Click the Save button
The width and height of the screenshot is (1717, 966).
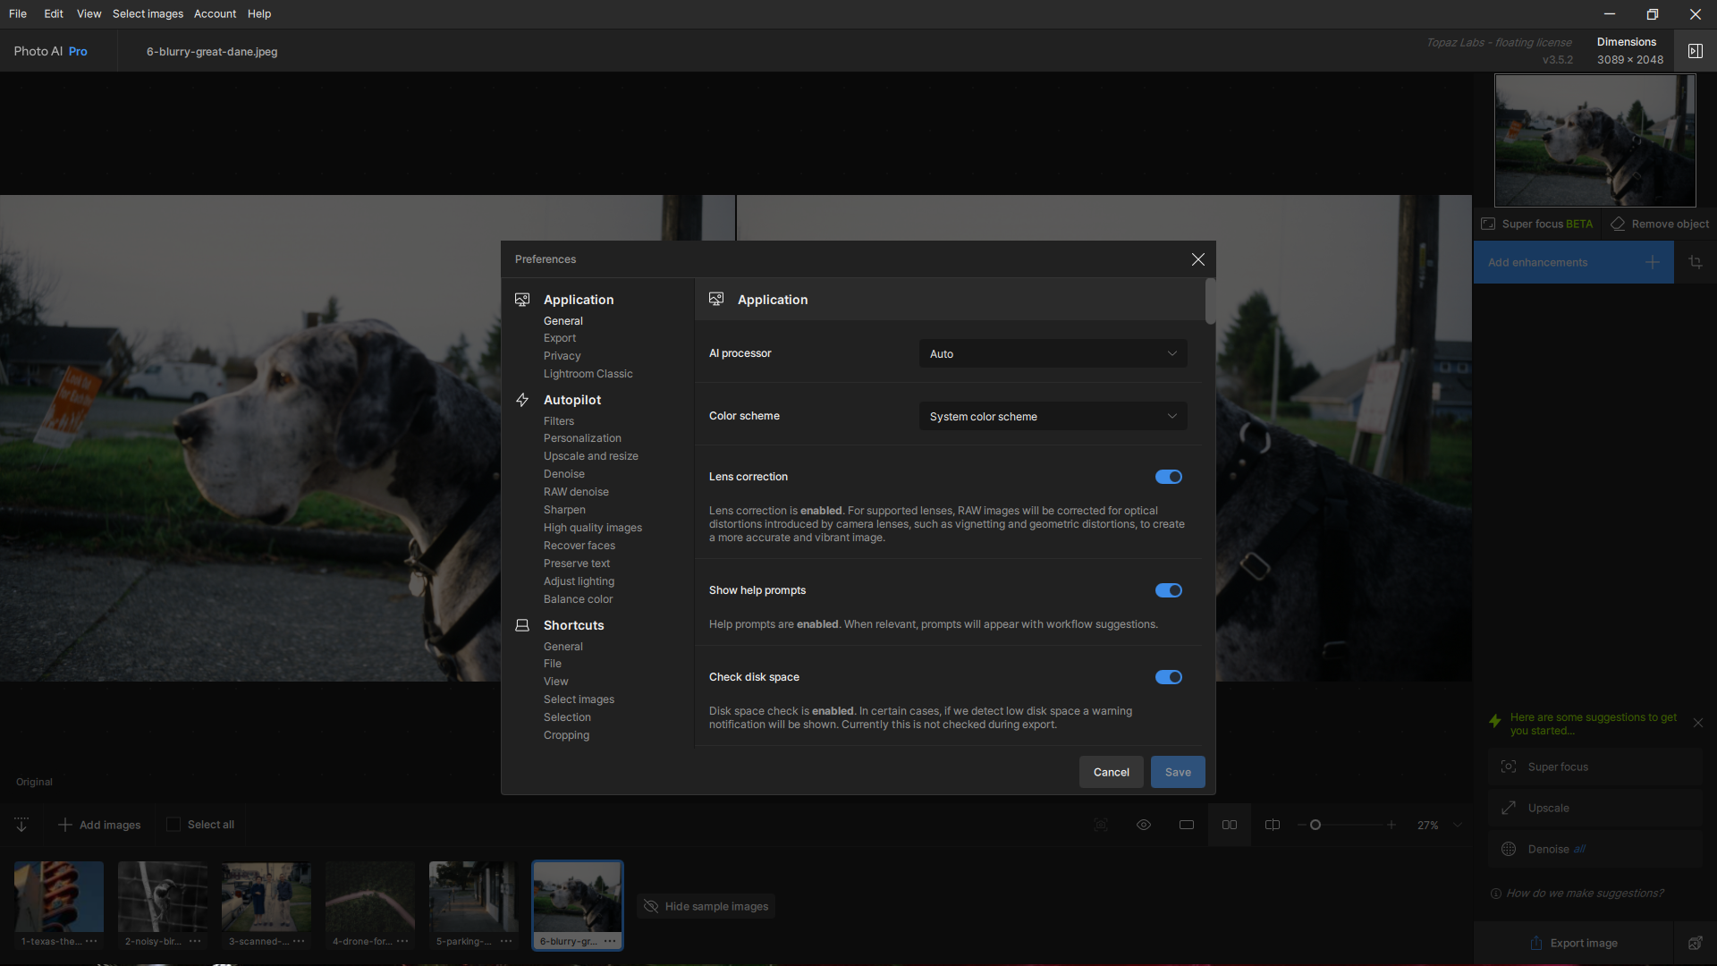pos(1178,772)
